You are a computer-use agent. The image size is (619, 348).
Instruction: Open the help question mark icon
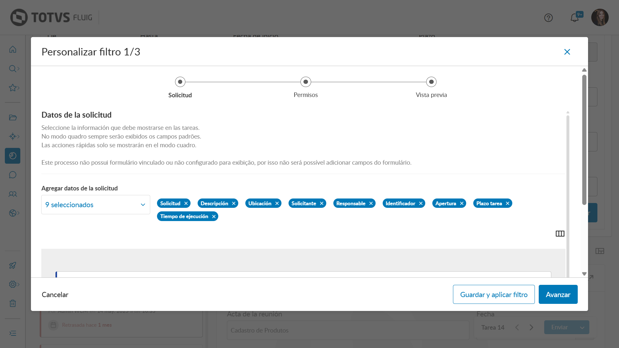coord(548,18)
